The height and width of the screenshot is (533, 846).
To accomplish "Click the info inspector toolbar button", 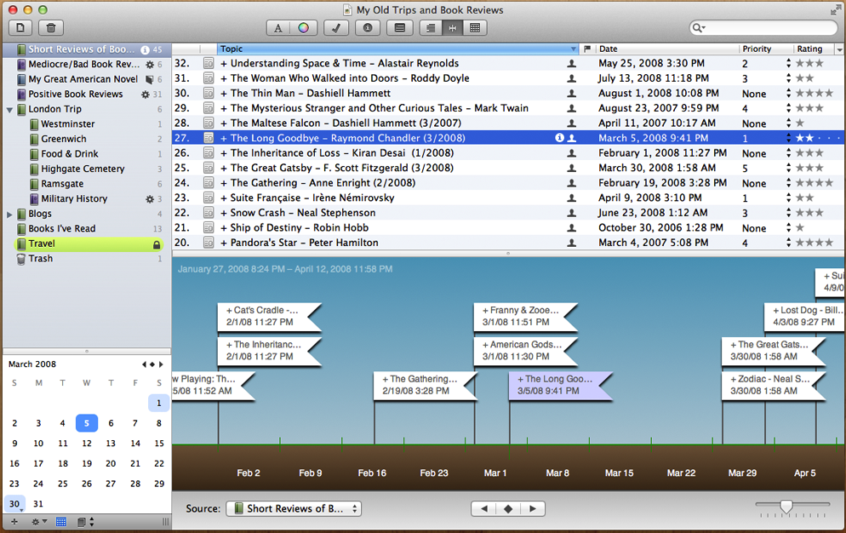I will [x=367, y=28].
